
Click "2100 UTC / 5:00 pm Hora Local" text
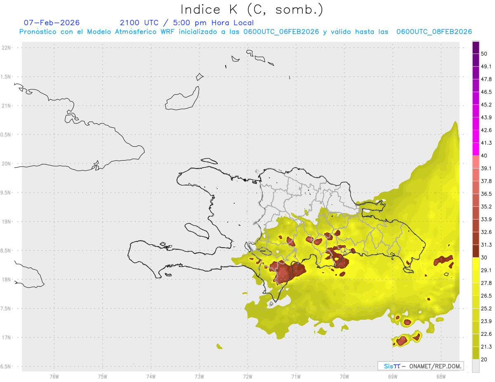pos(186,23)
